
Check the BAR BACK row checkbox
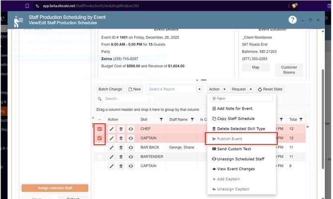coord(100,147)
